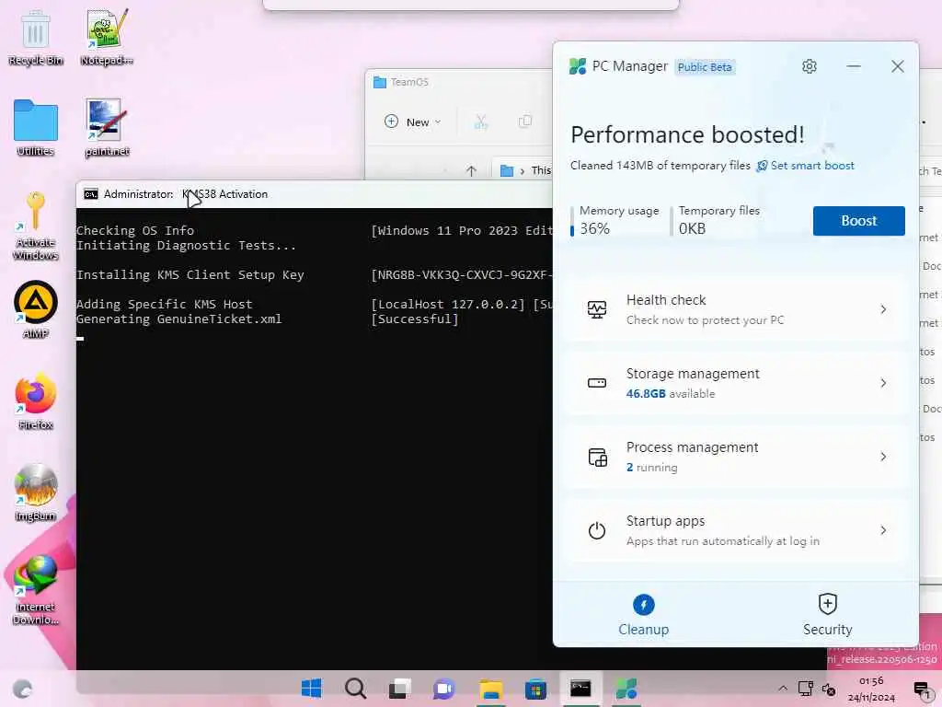Open Notepad++ desktop shortcut
This screenshot has height=707, width=942.
[107, 37]
